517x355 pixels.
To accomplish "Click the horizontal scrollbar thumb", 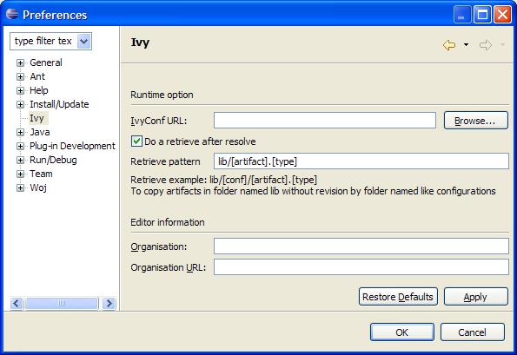I will pos(62,303).
